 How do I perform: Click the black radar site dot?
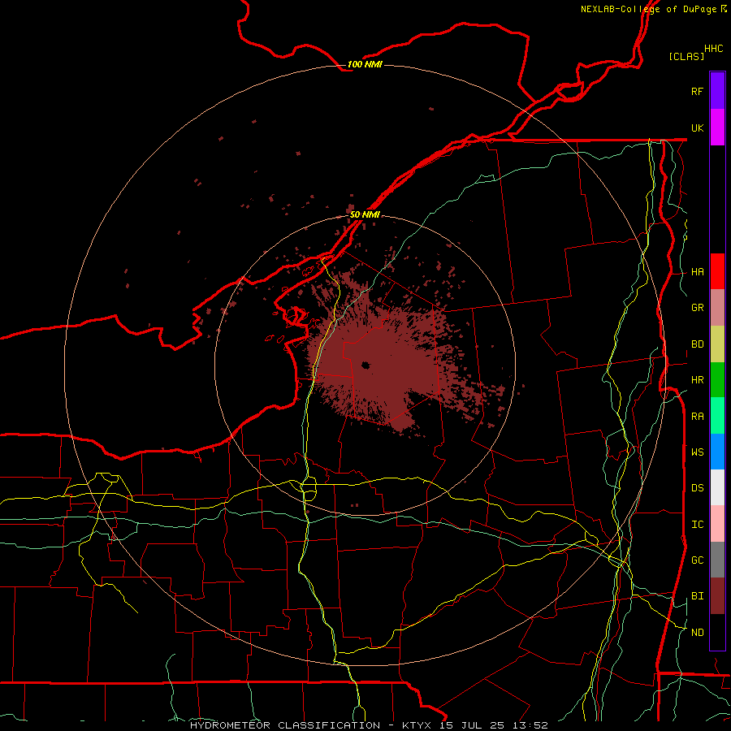365,365
